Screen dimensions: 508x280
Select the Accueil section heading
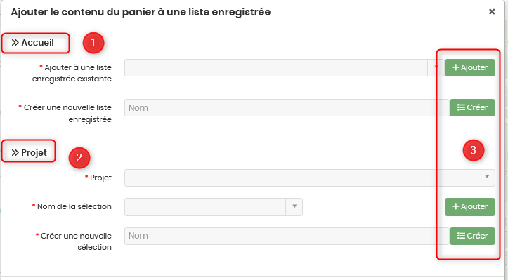click(37, 43)
